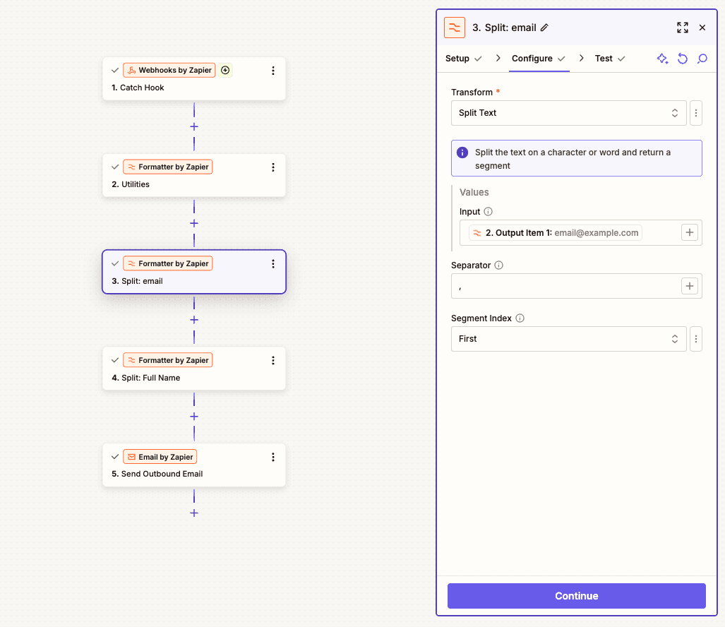Open the AI sparkle assistant icon
725x627 pixels.
(x=663, y=59)
